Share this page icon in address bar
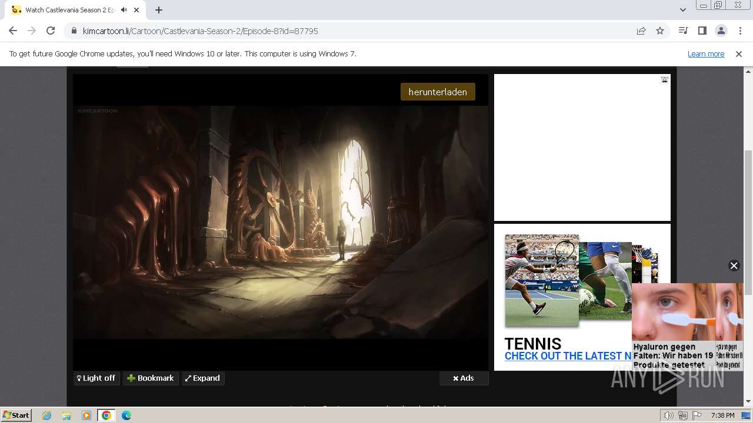 tap(641, 31)
